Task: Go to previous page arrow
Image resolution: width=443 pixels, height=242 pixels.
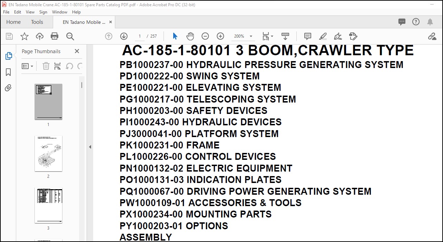Action: point(109,36)
